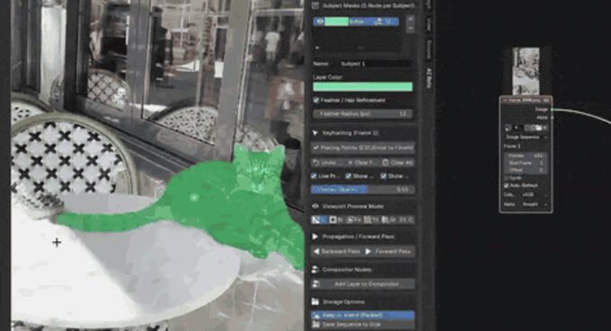Viewport: 611px width, 331px height.
Task: Open the Image Sequence source dropdown
Action: 526,137
